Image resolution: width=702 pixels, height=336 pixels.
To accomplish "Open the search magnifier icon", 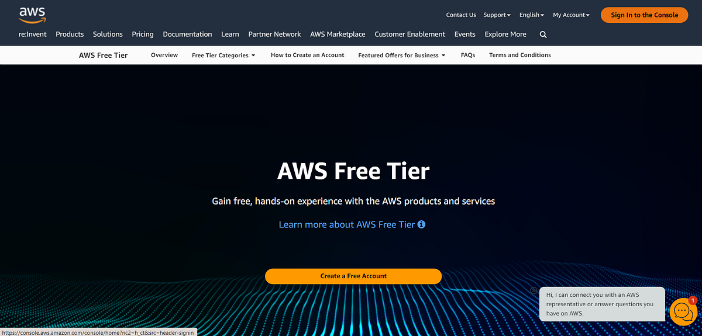I will coord(543,34).
